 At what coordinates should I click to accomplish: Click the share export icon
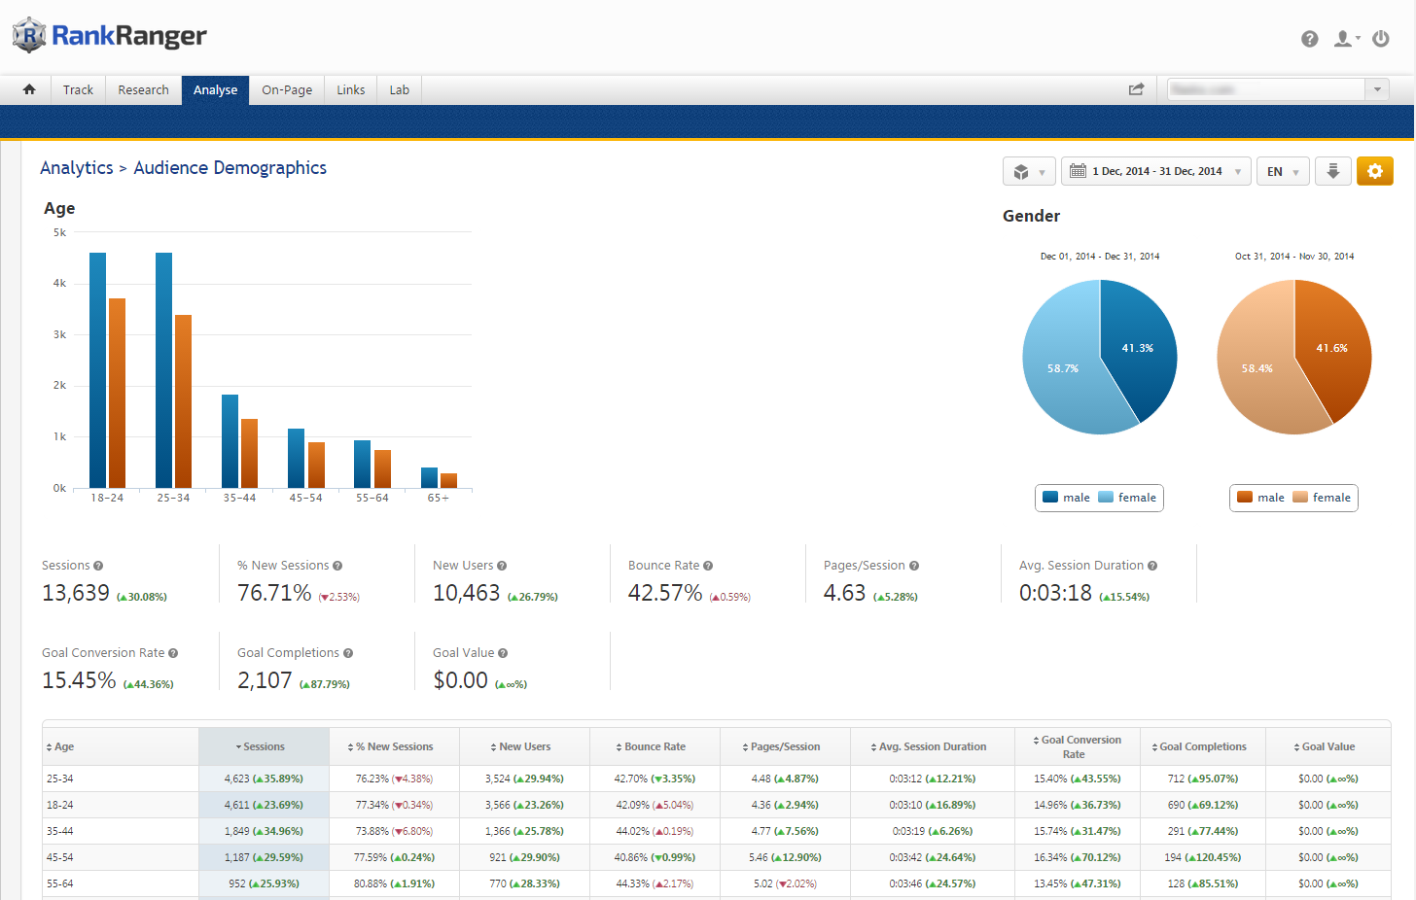click(1136, 89)
